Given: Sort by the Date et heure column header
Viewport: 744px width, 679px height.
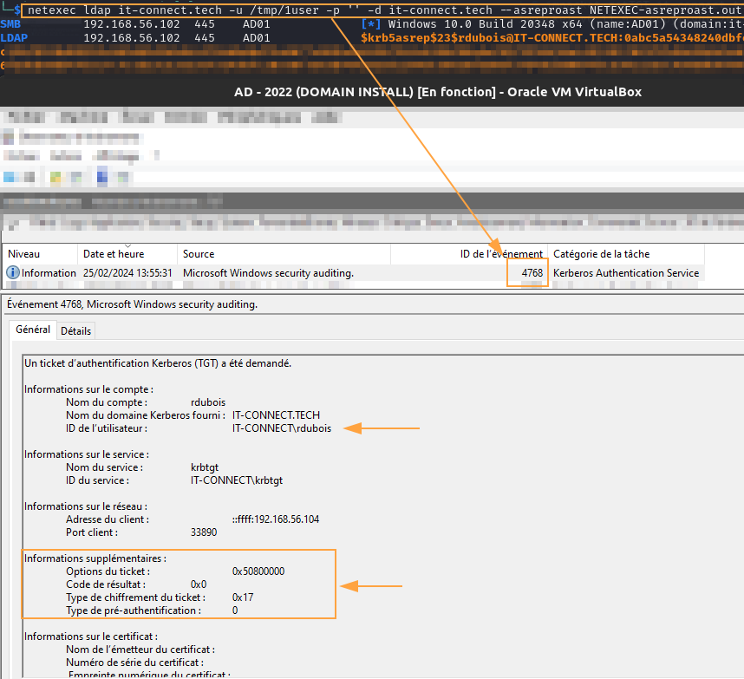Looking at the screenshot, I should click(x=113, y=253).
